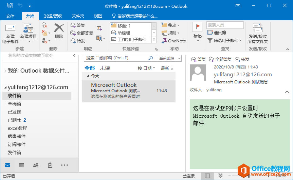Reply using ribbon 答复 button

tap(78, 25)
